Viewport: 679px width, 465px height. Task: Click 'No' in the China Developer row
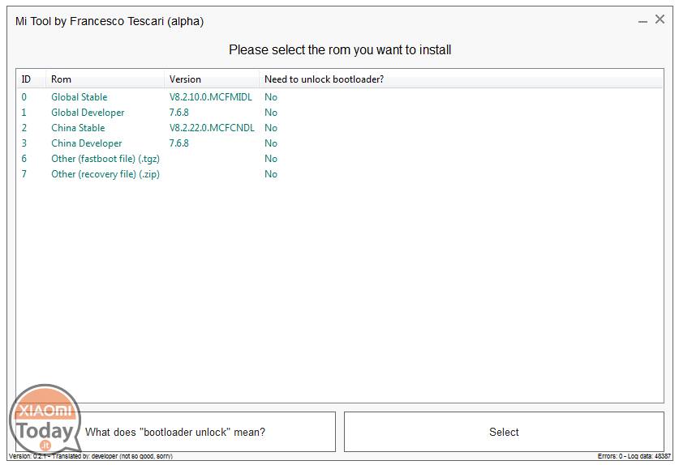[x=271, y=143]
